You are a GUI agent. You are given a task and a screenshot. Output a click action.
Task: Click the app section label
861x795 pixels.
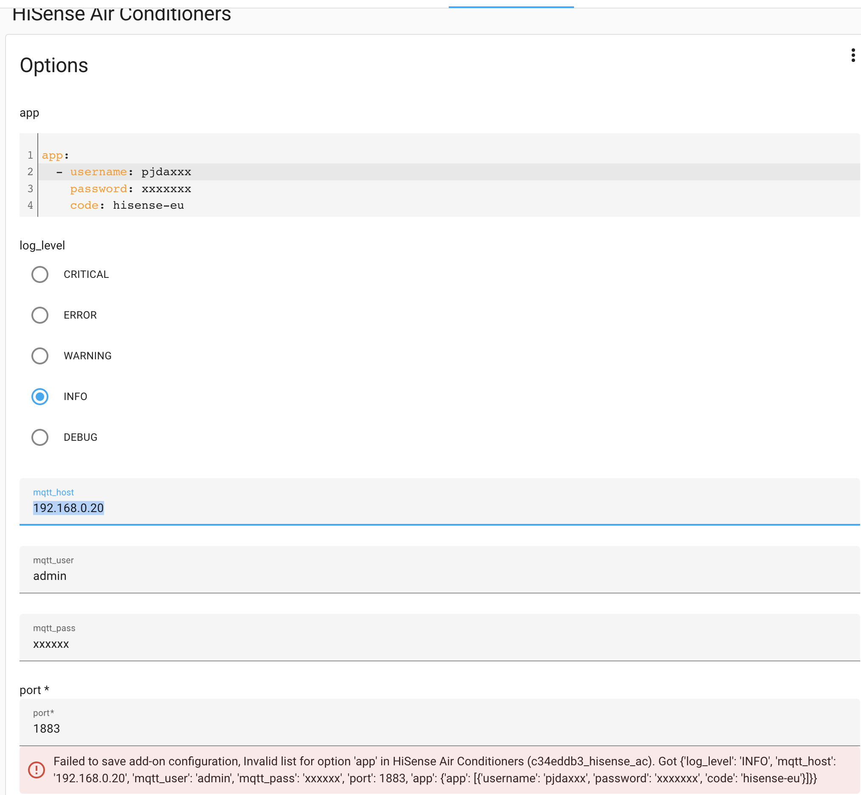28,113
